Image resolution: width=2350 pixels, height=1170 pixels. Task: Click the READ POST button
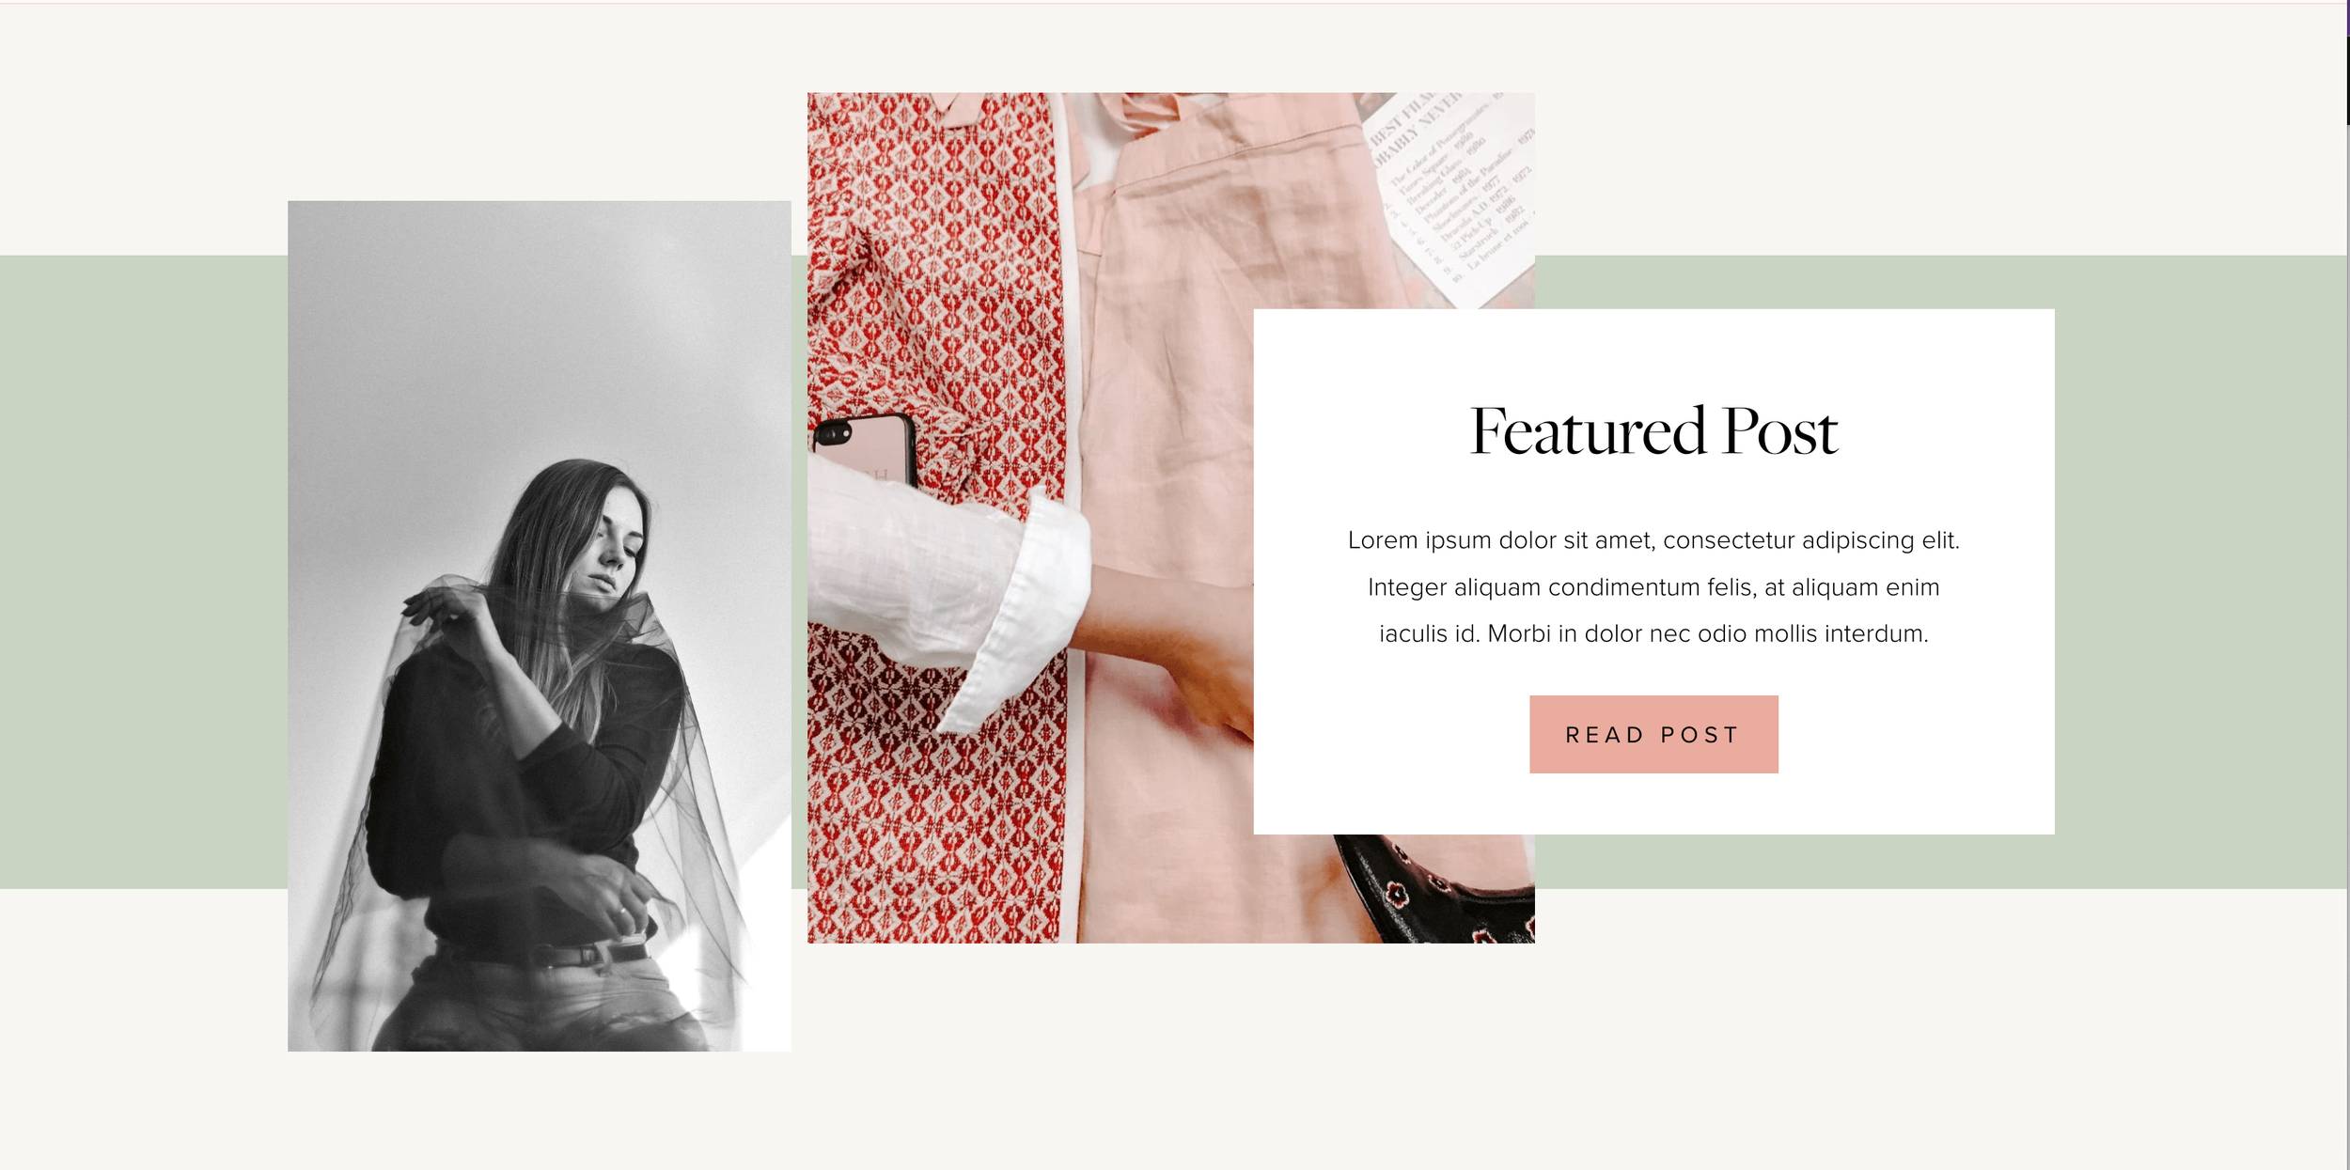tap(1653, 734)
